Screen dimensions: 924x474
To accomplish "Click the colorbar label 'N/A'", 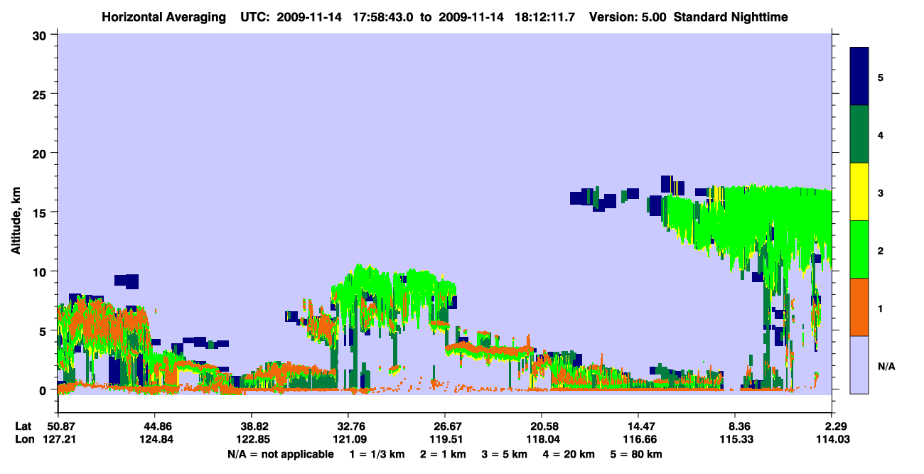I will point(886,367).
